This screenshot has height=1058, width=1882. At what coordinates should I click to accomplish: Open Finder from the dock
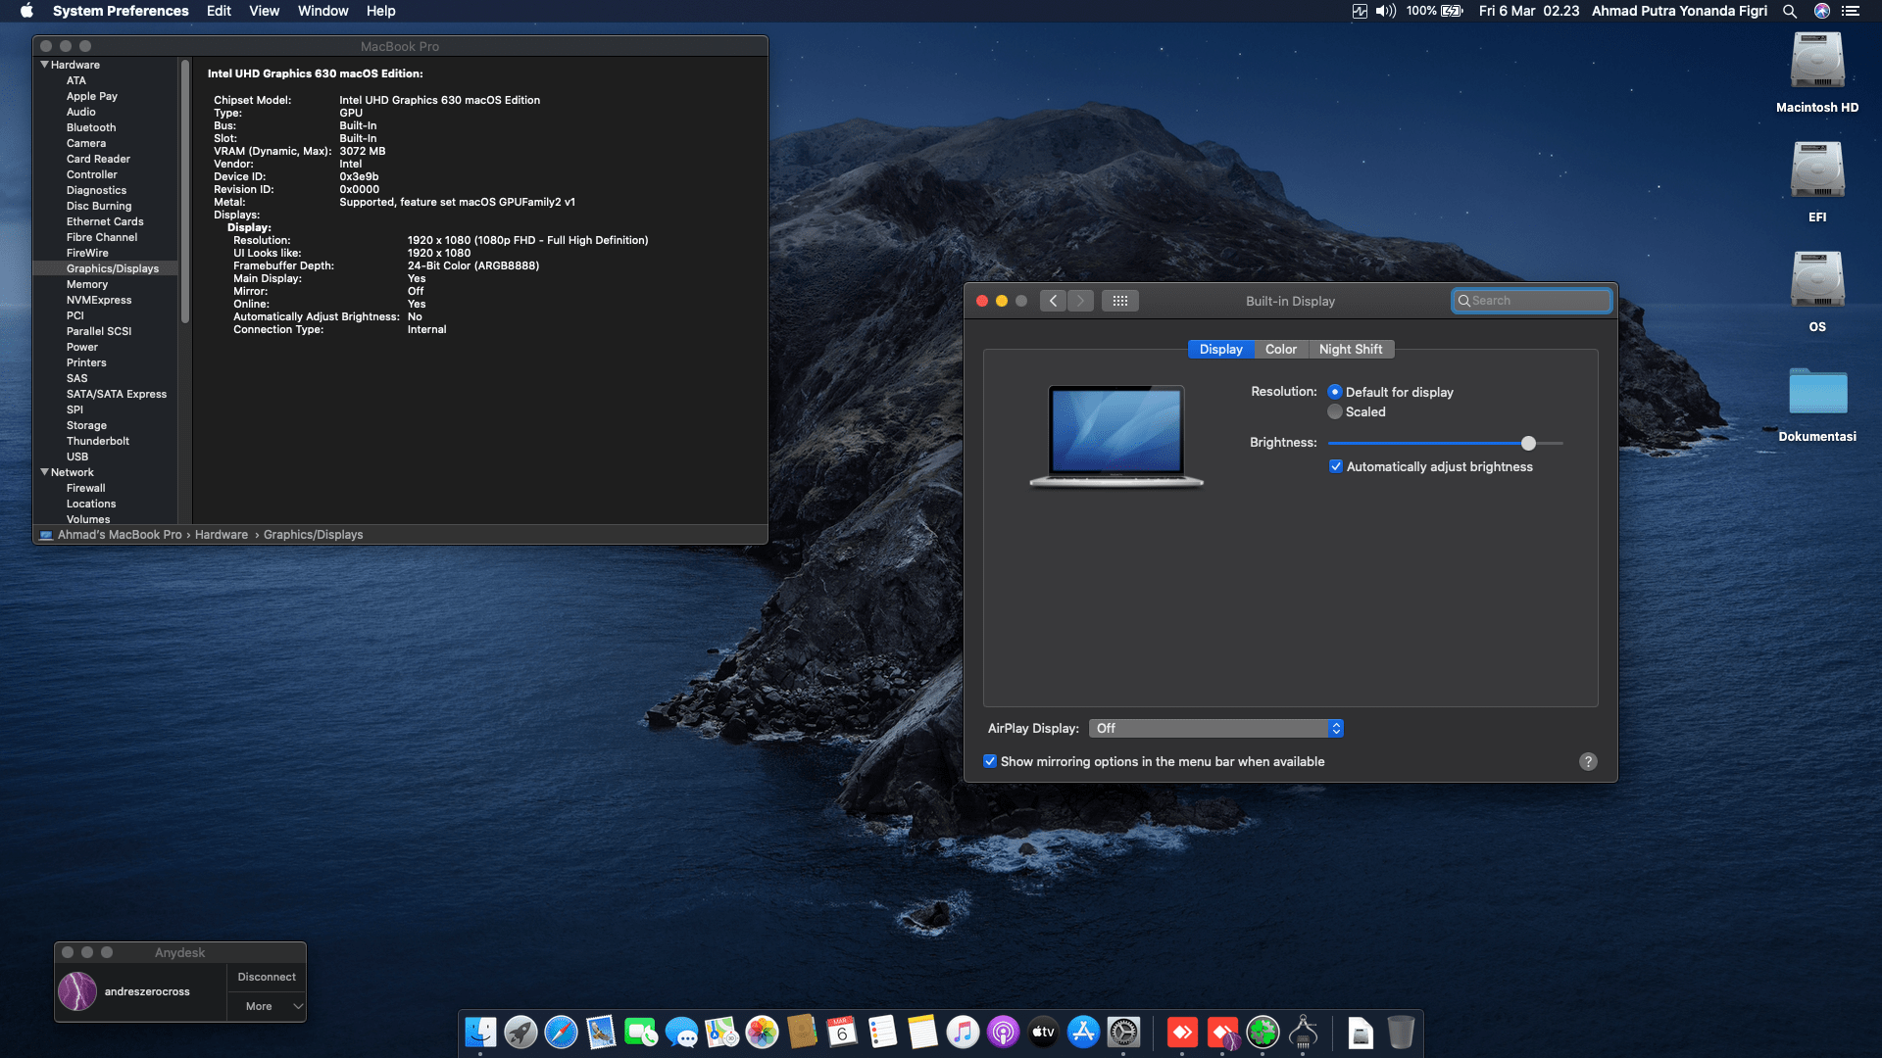pyautogui.click(x=480, y=1032)
